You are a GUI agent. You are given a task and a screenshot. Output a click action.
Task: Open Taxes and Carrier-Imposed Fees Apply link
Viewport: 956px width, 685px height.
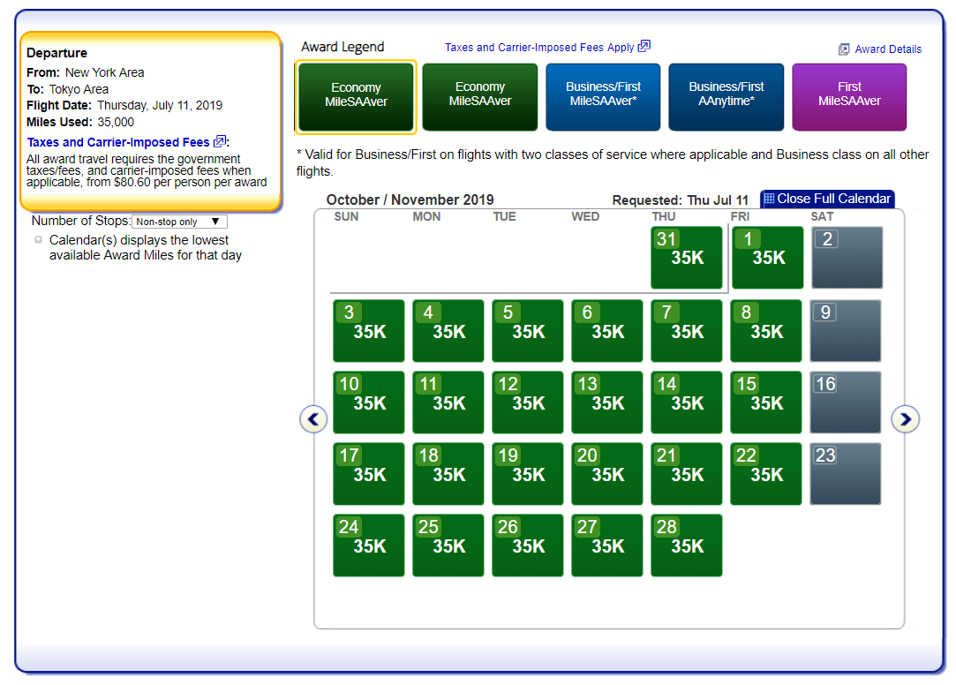[539, 48]
